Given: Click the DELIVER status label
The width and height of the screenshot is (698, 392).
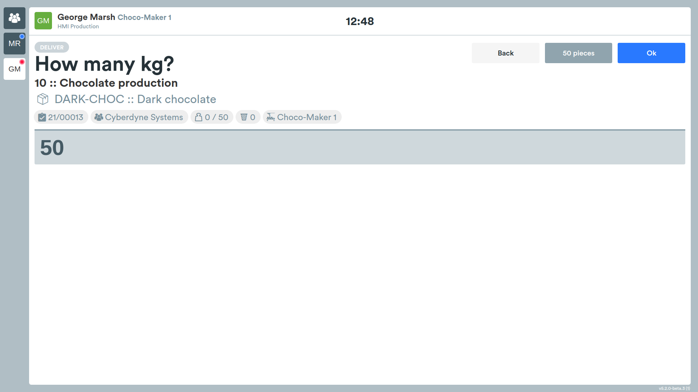Looking at the screenshot, I should pos(52,47).
